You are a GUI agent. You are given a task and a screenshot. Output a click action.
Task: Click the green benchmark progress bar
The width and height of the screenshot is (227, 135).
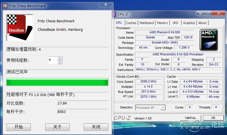point(57,82)
